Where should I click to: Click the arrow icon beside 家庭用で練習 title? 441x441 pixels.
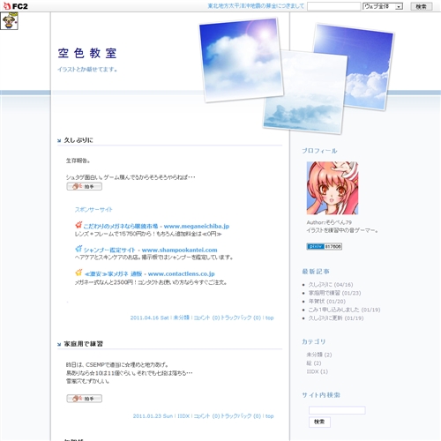click(59, 344)
